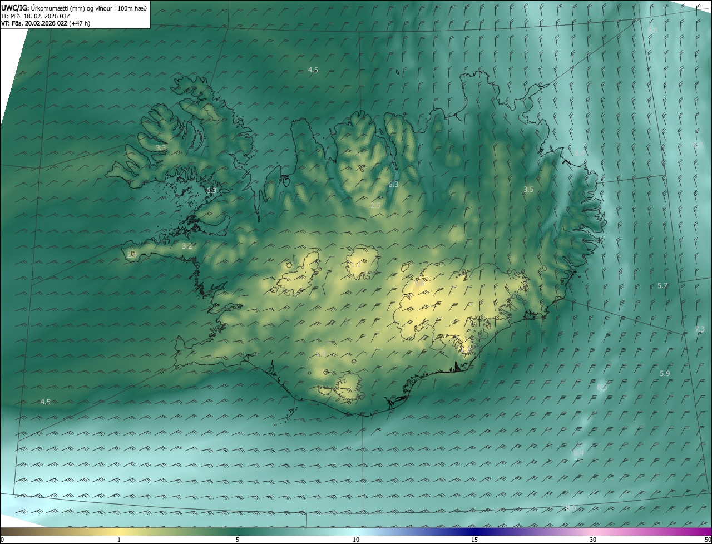The height and width of the screenshot is (544, 712).
Task: Click the 5.9 value southeast of Iceland
Action: tap(665, 374)
